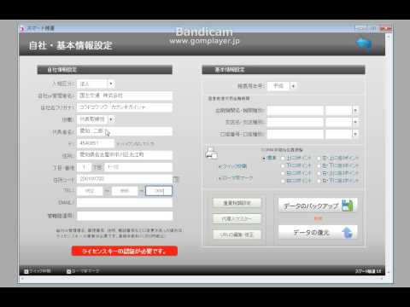Click the middle TEL number box

point(125,191)
